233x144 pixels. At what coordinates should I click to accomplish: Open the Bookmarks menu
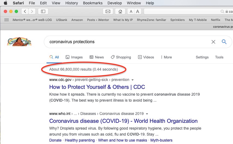coord(93,3)
